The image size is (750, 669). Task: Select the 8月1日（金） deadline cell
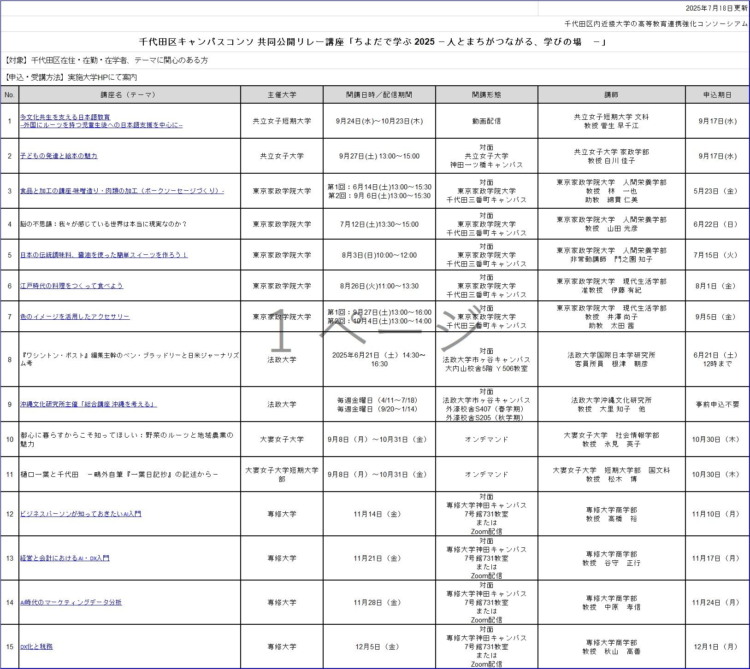(x=717, y=286)
